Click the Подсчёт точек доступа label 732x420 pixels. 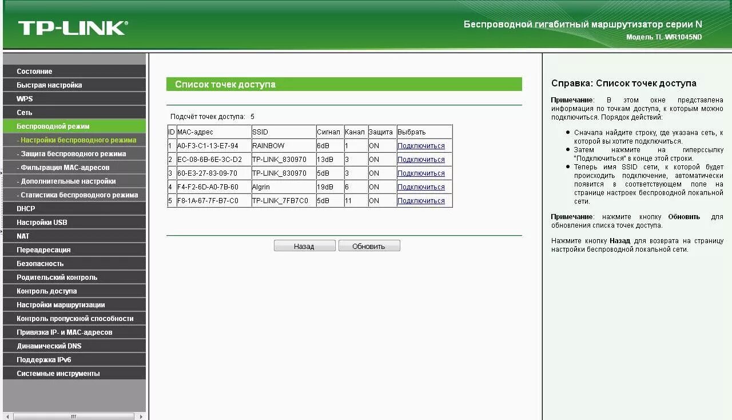[208, 117]
